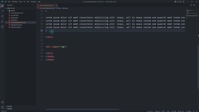
Task: Click the Run Code play icon
Action: 191,5
